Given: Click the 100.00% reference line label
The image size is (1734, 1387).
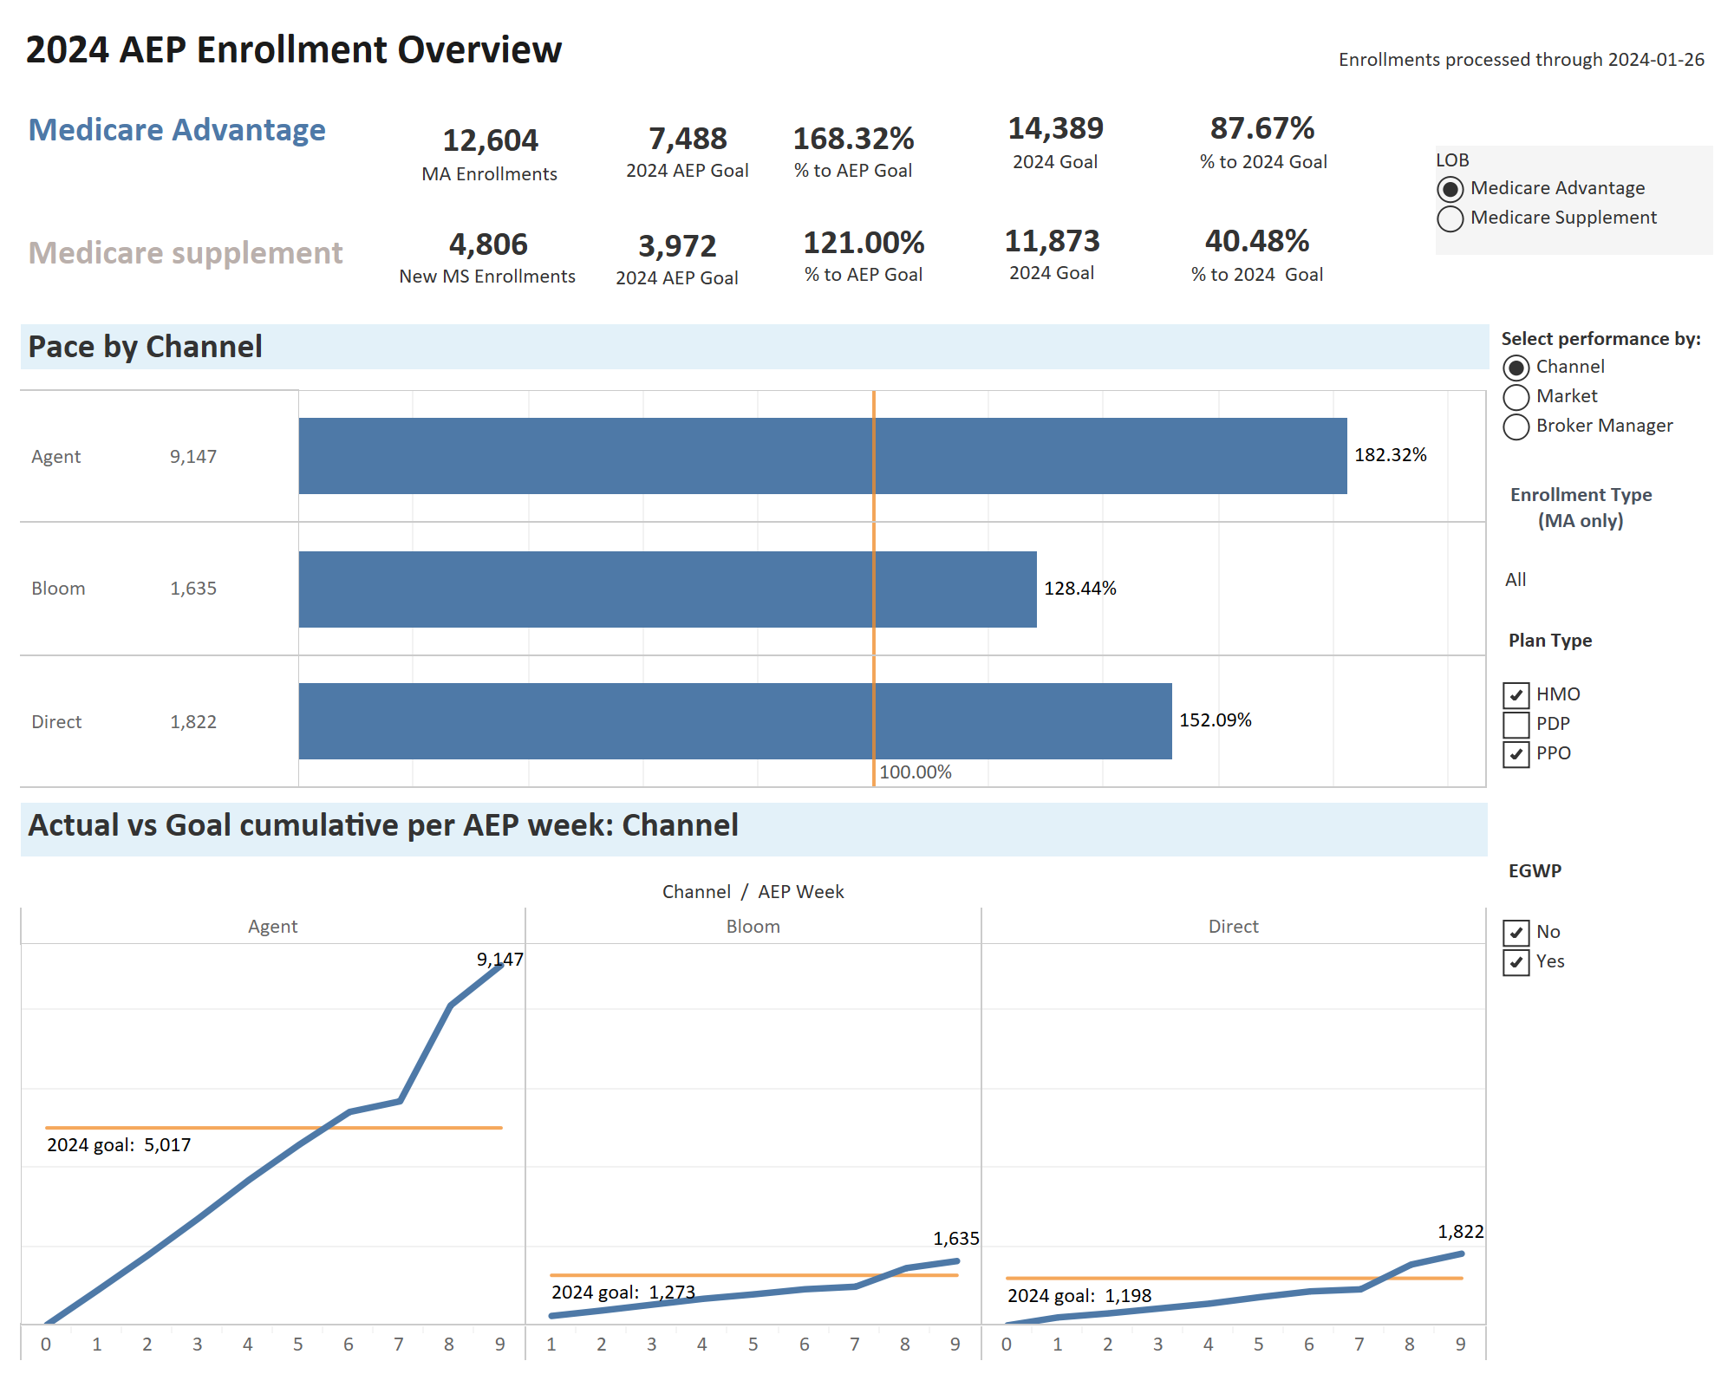Looking at the screenshot, I should click(x=915, y=772).
